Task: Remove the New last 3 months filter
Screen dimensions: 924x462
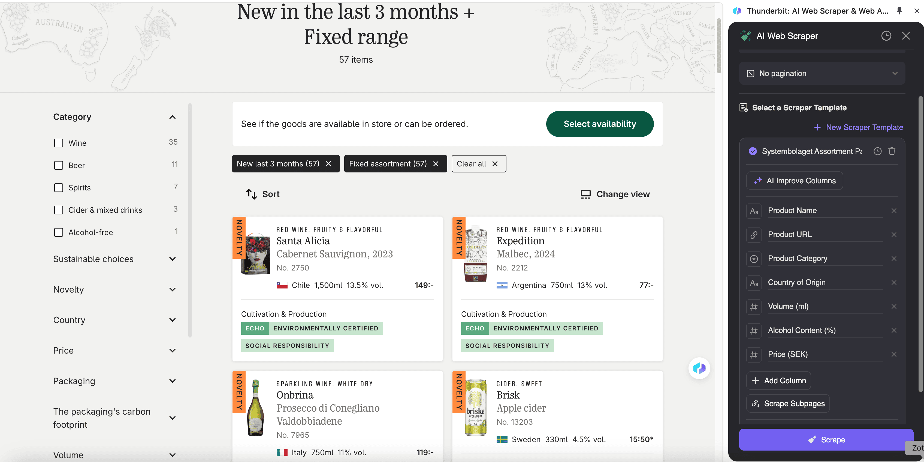Action: click(328, 164)
